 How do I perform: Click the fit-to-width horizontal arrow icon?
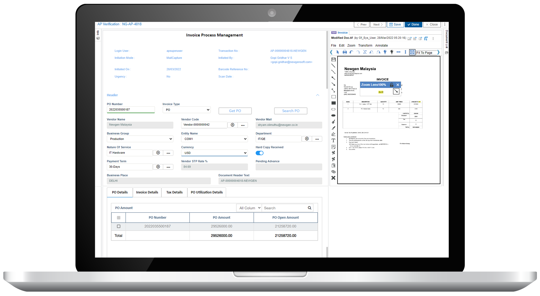click(398, 52)
